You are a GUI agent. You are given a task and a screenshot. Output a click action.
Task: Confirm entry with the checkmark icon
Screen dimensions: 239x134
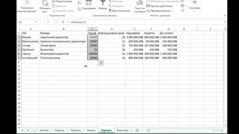pos(56,22)
